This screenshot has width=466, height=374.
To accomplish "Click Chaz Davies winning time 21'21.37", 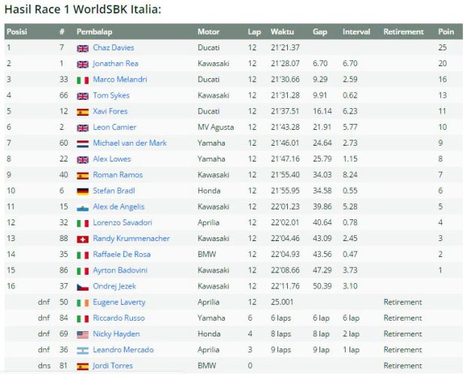I will pyautogui.click(x=285, y=47).
